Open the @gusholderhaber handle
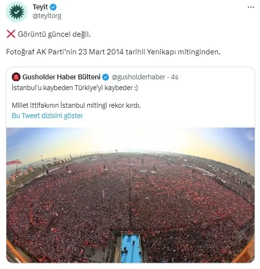Viewport: 260px width, 269px height. pos(138,77)
